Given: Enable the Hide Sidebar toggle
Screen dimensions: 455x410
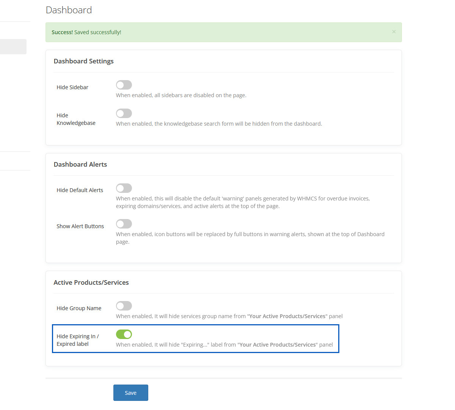Looking at the screenshot, I should 124,85.
